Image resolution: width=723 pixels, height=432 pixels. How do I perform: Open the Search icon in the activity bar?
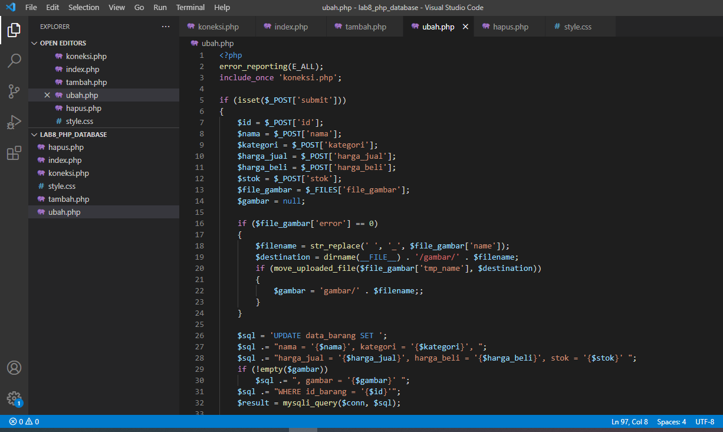coord(15,60)
